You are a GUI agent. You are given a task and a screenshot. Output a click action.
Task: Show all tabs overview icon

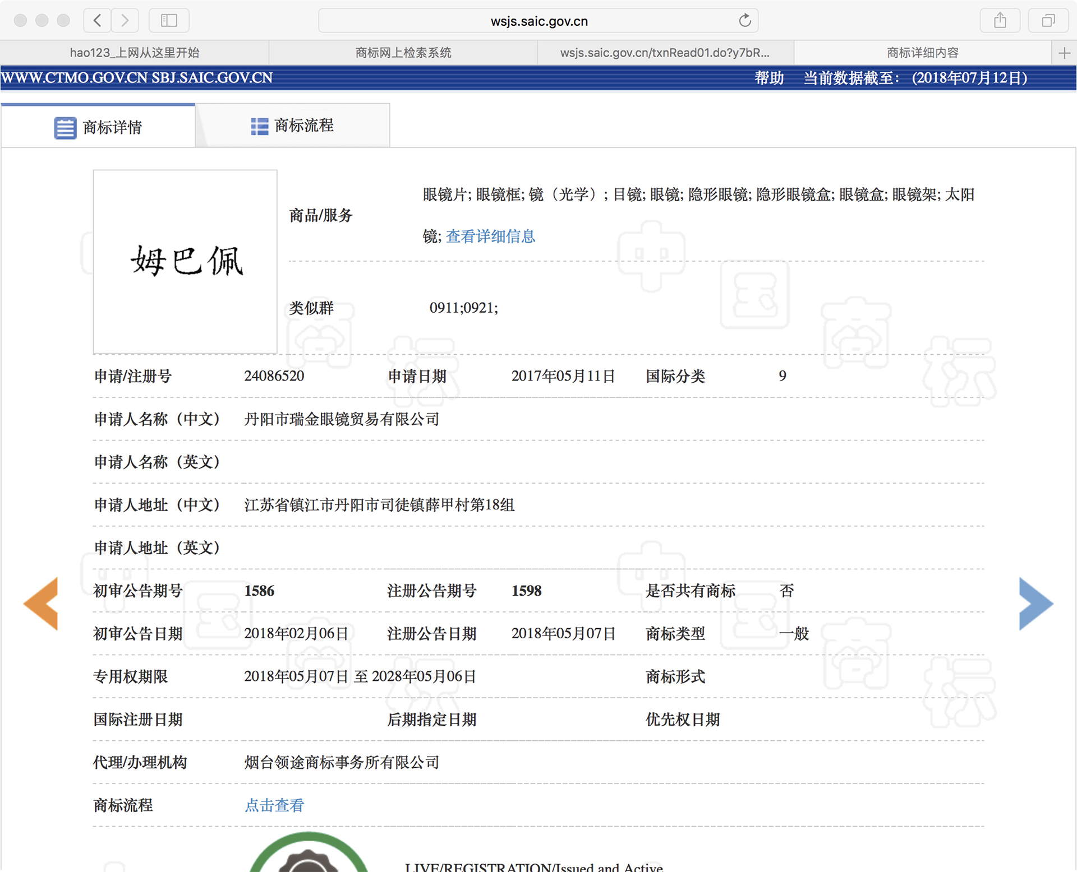[x=1048, y=21]
